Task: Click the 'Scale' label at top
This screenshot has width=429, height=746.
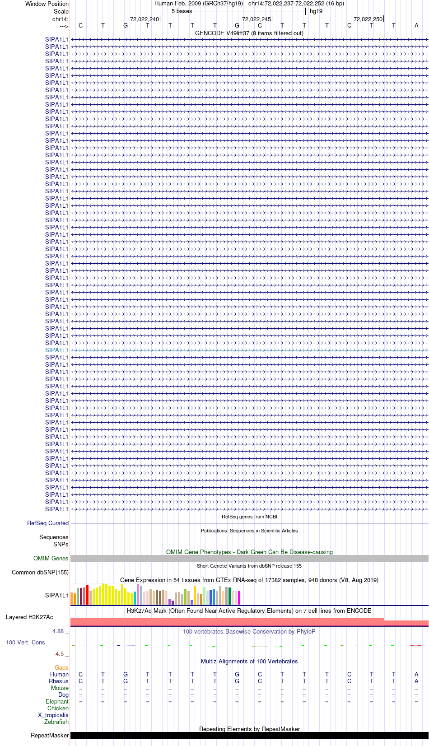Action: tap(61, 11)
